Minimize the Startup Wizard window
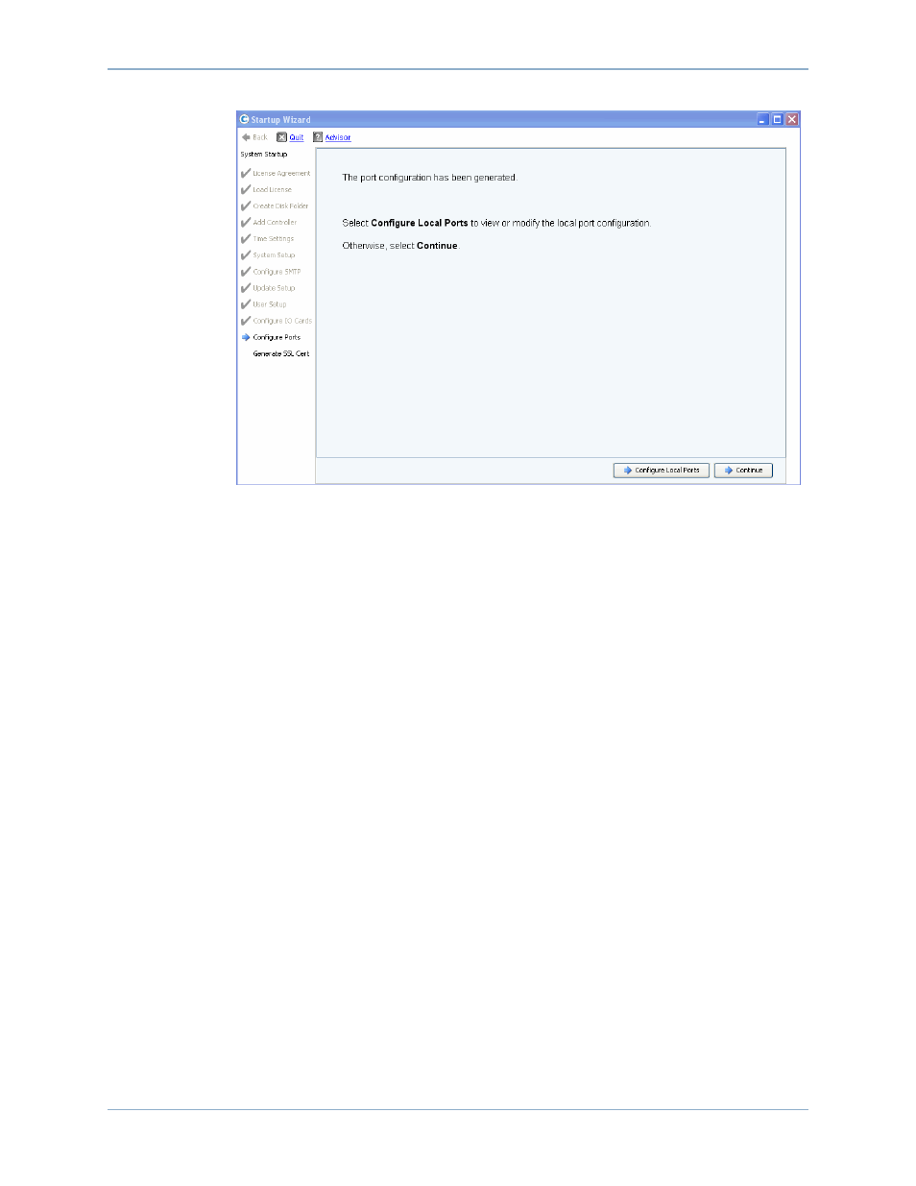 [x=762, y=119]
